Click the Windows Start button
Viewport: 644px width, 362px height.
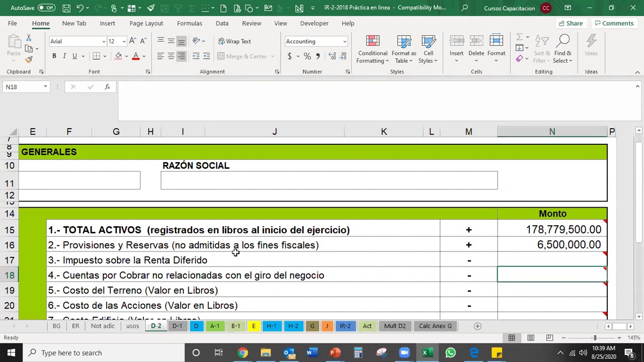point(11,353)
